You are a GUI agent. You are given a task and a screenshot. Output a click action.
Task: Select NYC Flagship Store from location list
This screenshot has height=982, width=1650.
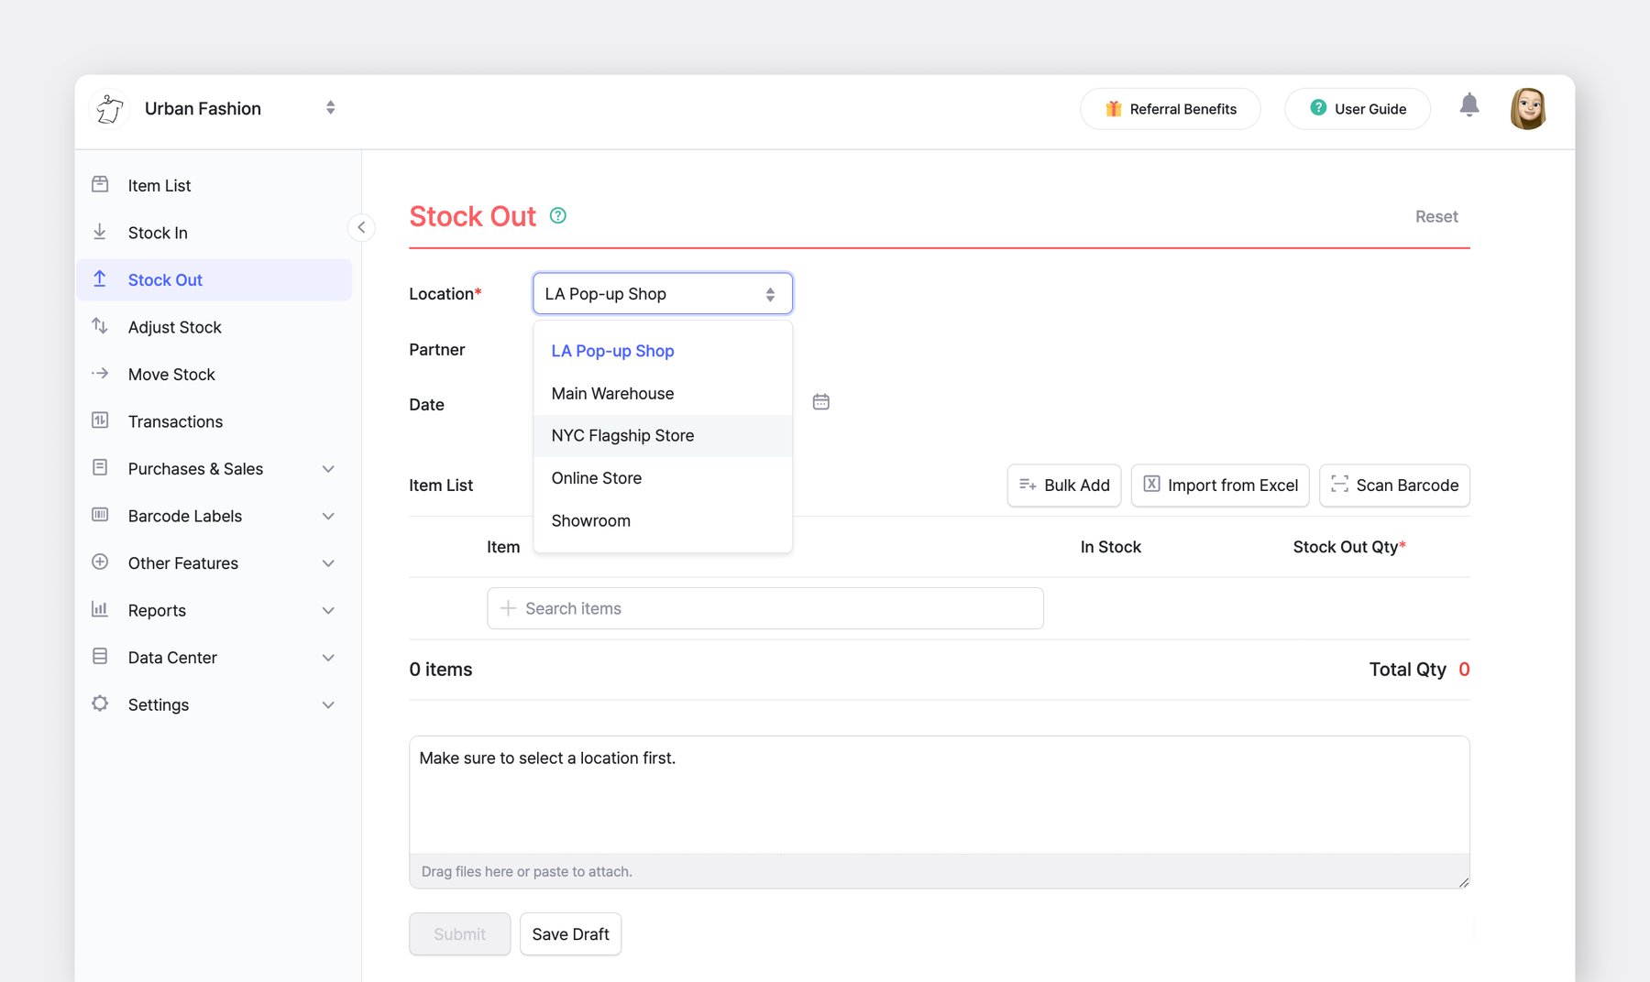pos(622,436)
